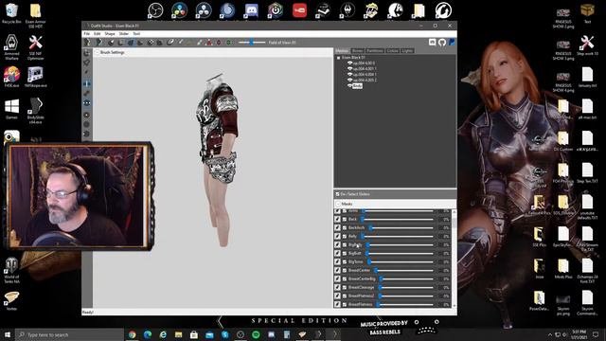This screenshot has height=341, width=606.
Task: Click the Field of View slider
Action: coord(252,42)
